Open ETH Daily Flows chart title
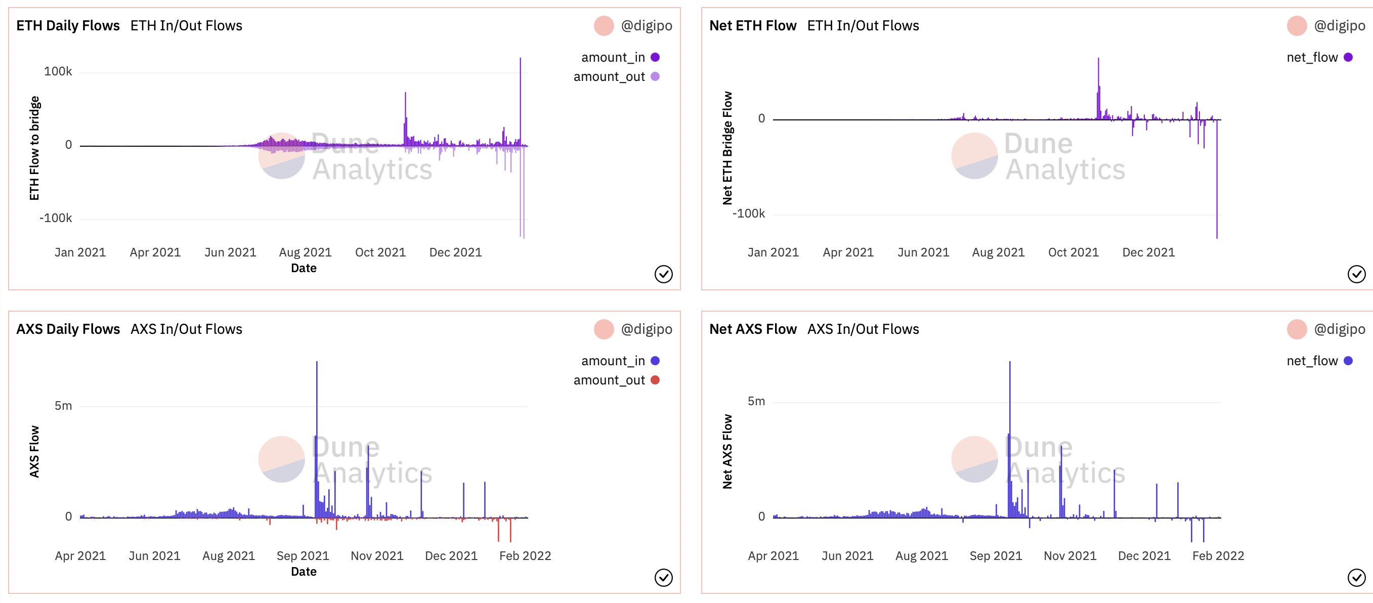The image size is (1373, 603). [68, 26]
